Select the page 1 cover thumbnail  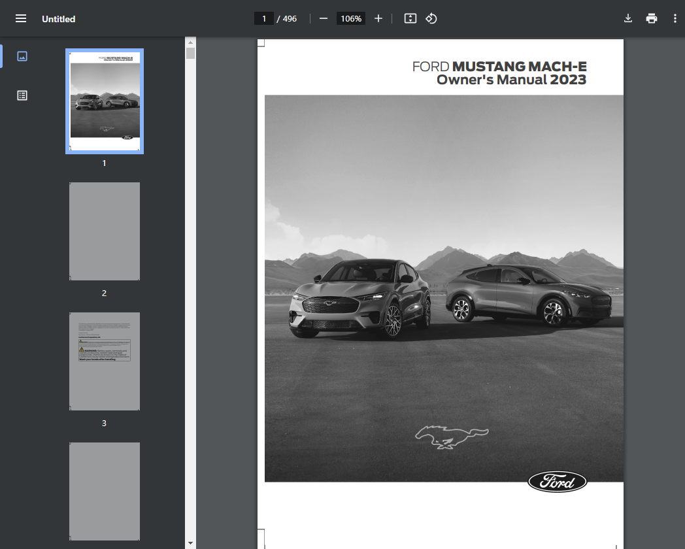(x=105, y=101)
